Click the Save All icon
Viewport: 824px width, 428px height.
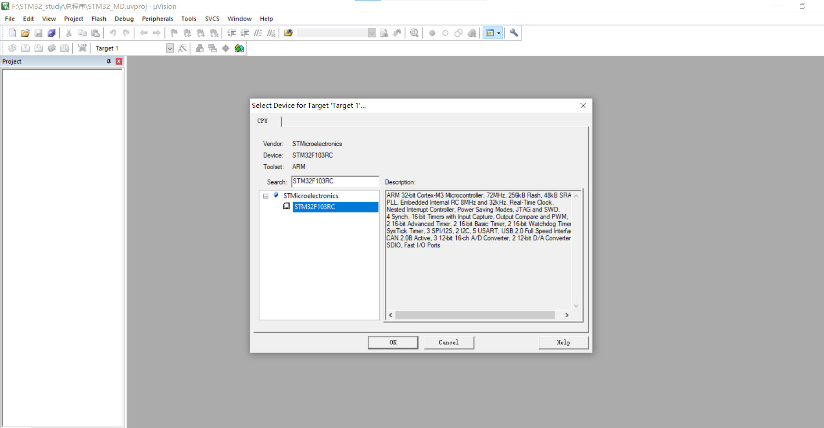52,33
